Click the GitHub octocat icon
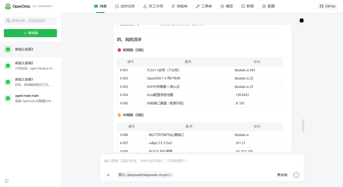Screen dimensions: 343x187 click(x=321, y=6)
